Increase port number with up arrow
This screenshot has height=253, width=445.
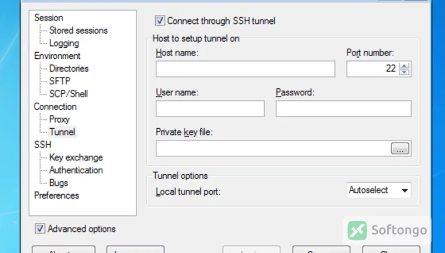pyautogui.click(x=404, y=65)
